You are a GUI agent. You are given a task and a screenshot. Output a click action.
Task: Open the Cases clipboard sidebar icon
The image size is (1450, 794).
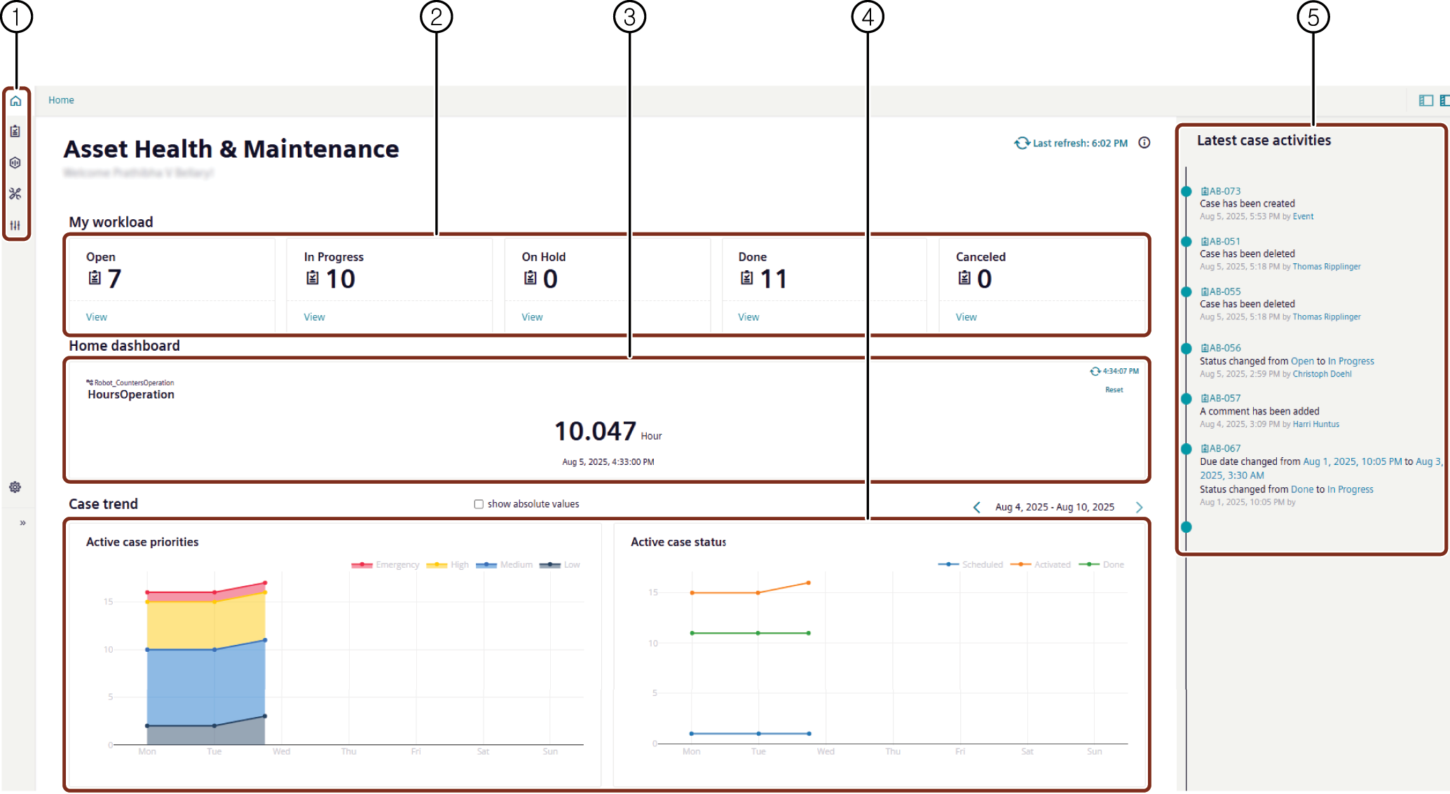click(x=15, y=132)
